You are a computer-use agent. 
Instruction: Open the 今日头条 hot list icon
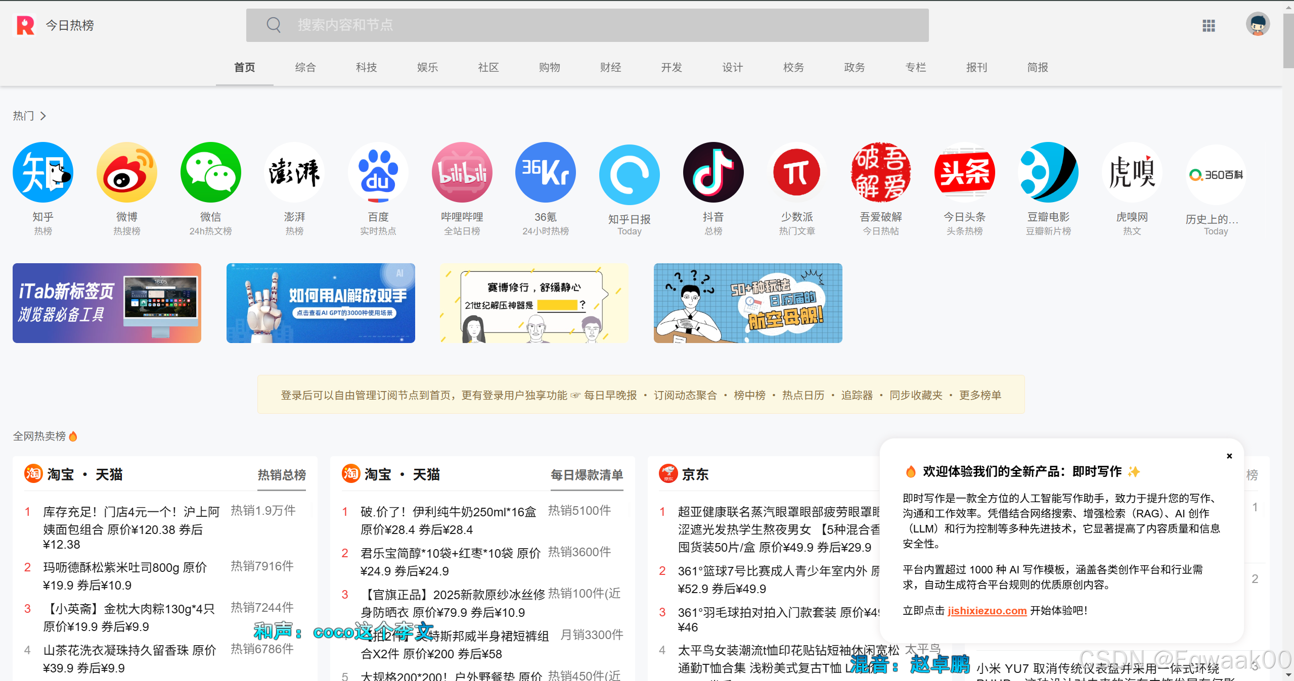964,173
